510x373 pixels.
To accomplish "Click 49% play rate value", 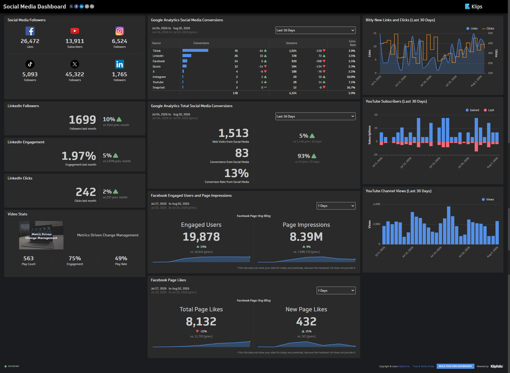I will click(x=121, y=258).
